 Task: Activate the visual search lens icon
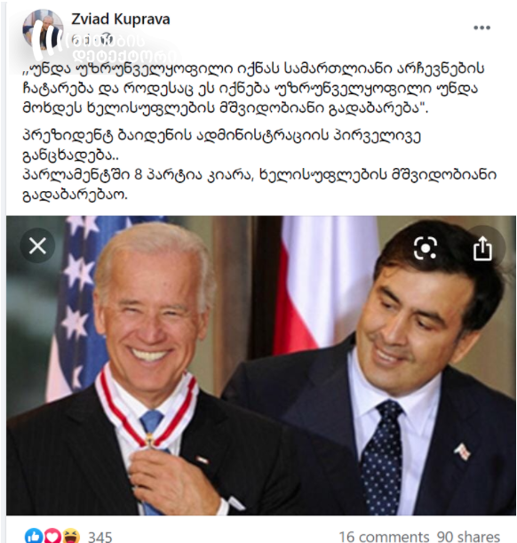tap(426, 248)
